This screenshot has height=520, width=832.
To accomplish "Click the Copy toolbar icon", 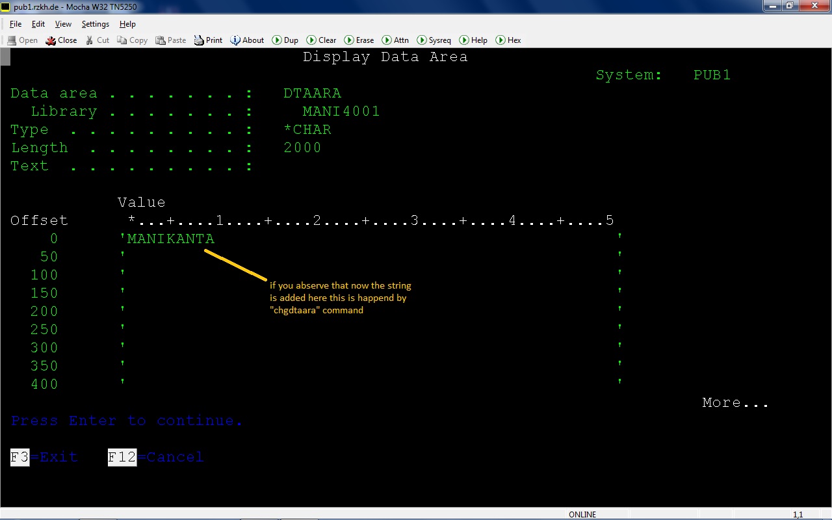I will 132,40.
